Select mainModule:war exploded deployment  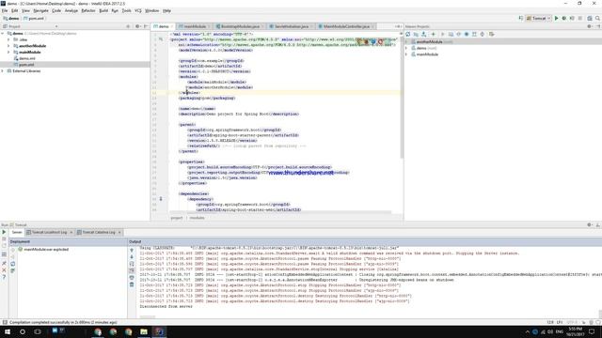coord(43,250)
